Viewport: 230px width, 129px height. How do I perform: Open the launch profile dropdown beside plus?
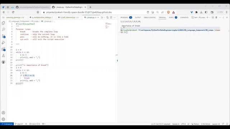pos(210,18)
